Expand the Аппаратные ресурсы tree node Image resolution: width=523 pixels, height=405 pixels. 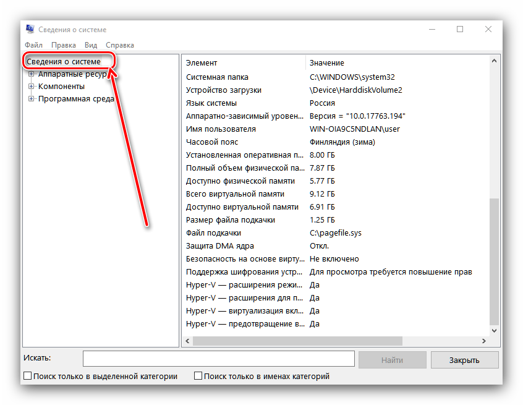(32, 74)
